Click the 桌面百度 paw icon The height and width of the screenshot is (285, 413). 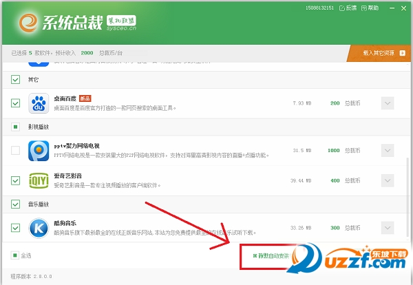tap(39, 103)
